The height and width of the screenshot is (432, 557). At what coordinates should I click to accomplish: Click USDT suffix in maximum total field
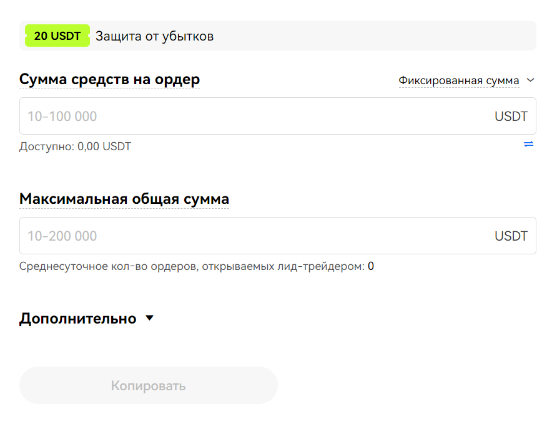coord(511,236)
